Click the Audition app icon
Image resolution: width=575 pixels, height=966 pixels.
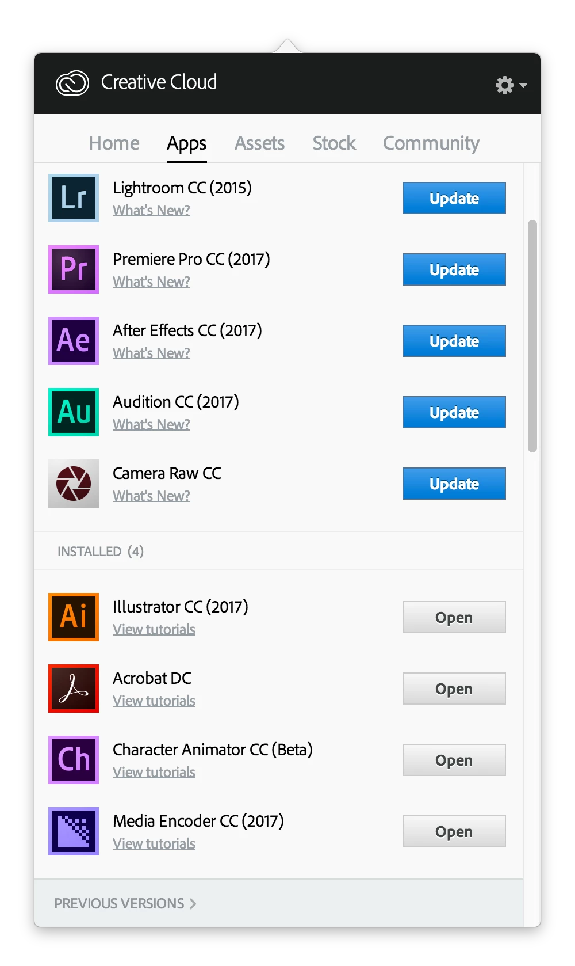tap(74, 412)
